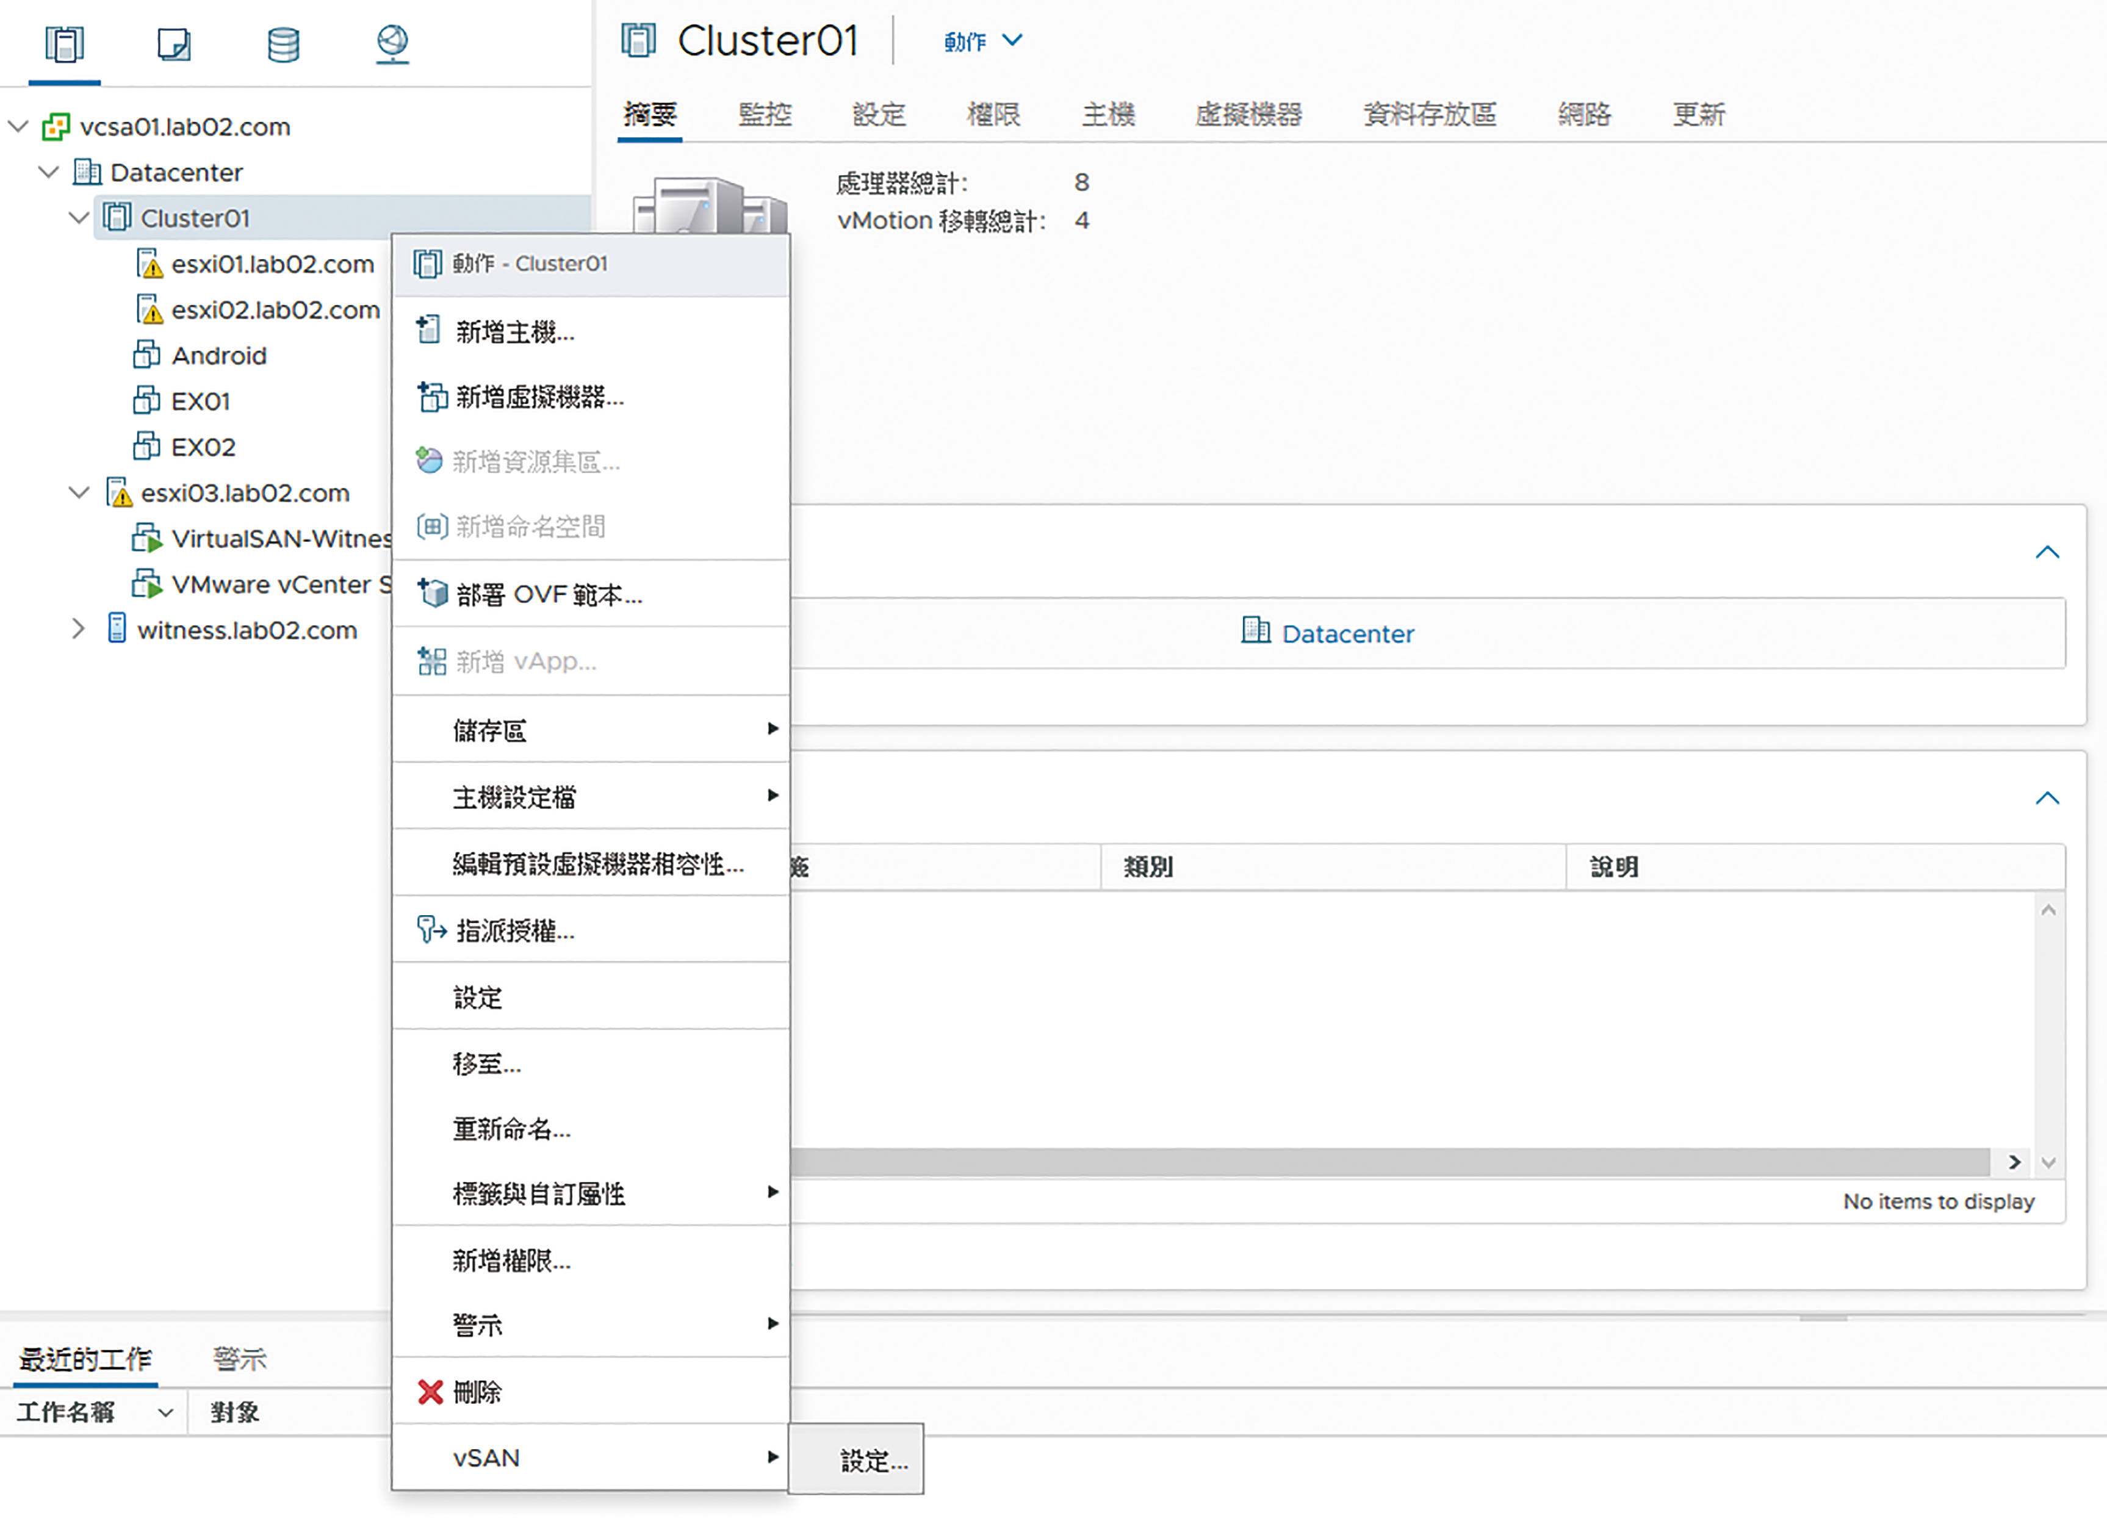Switch to the 虛擬機器 tab

point(1248,114)
